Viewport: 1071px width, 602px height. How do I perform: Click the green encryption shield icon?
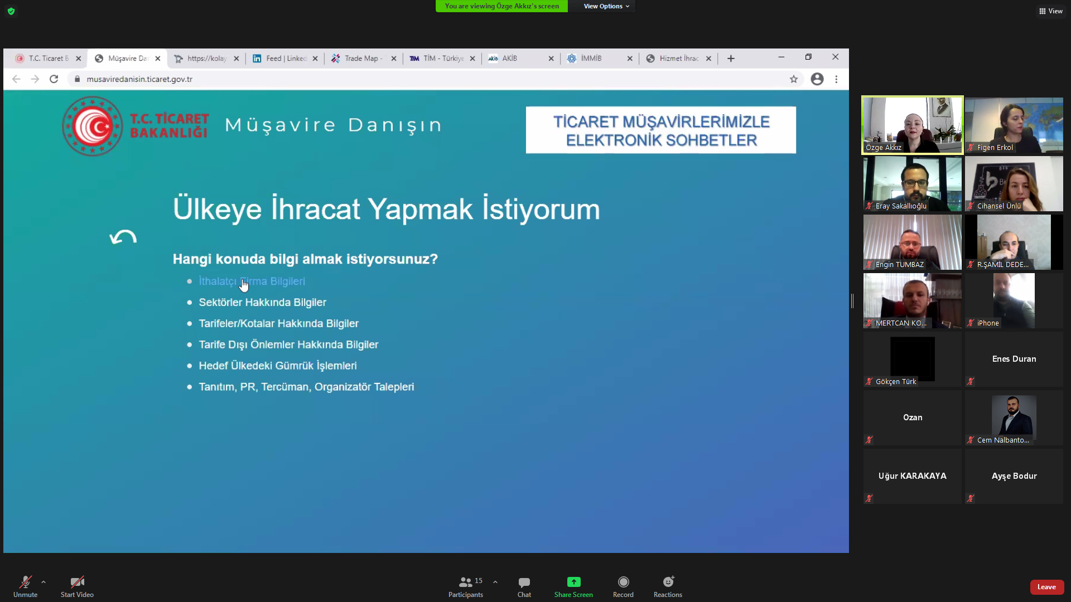(x=11, y=11)
